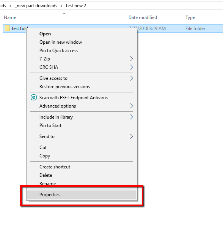
Task: Click the File folder type cell
Action: tap(195, 29)
